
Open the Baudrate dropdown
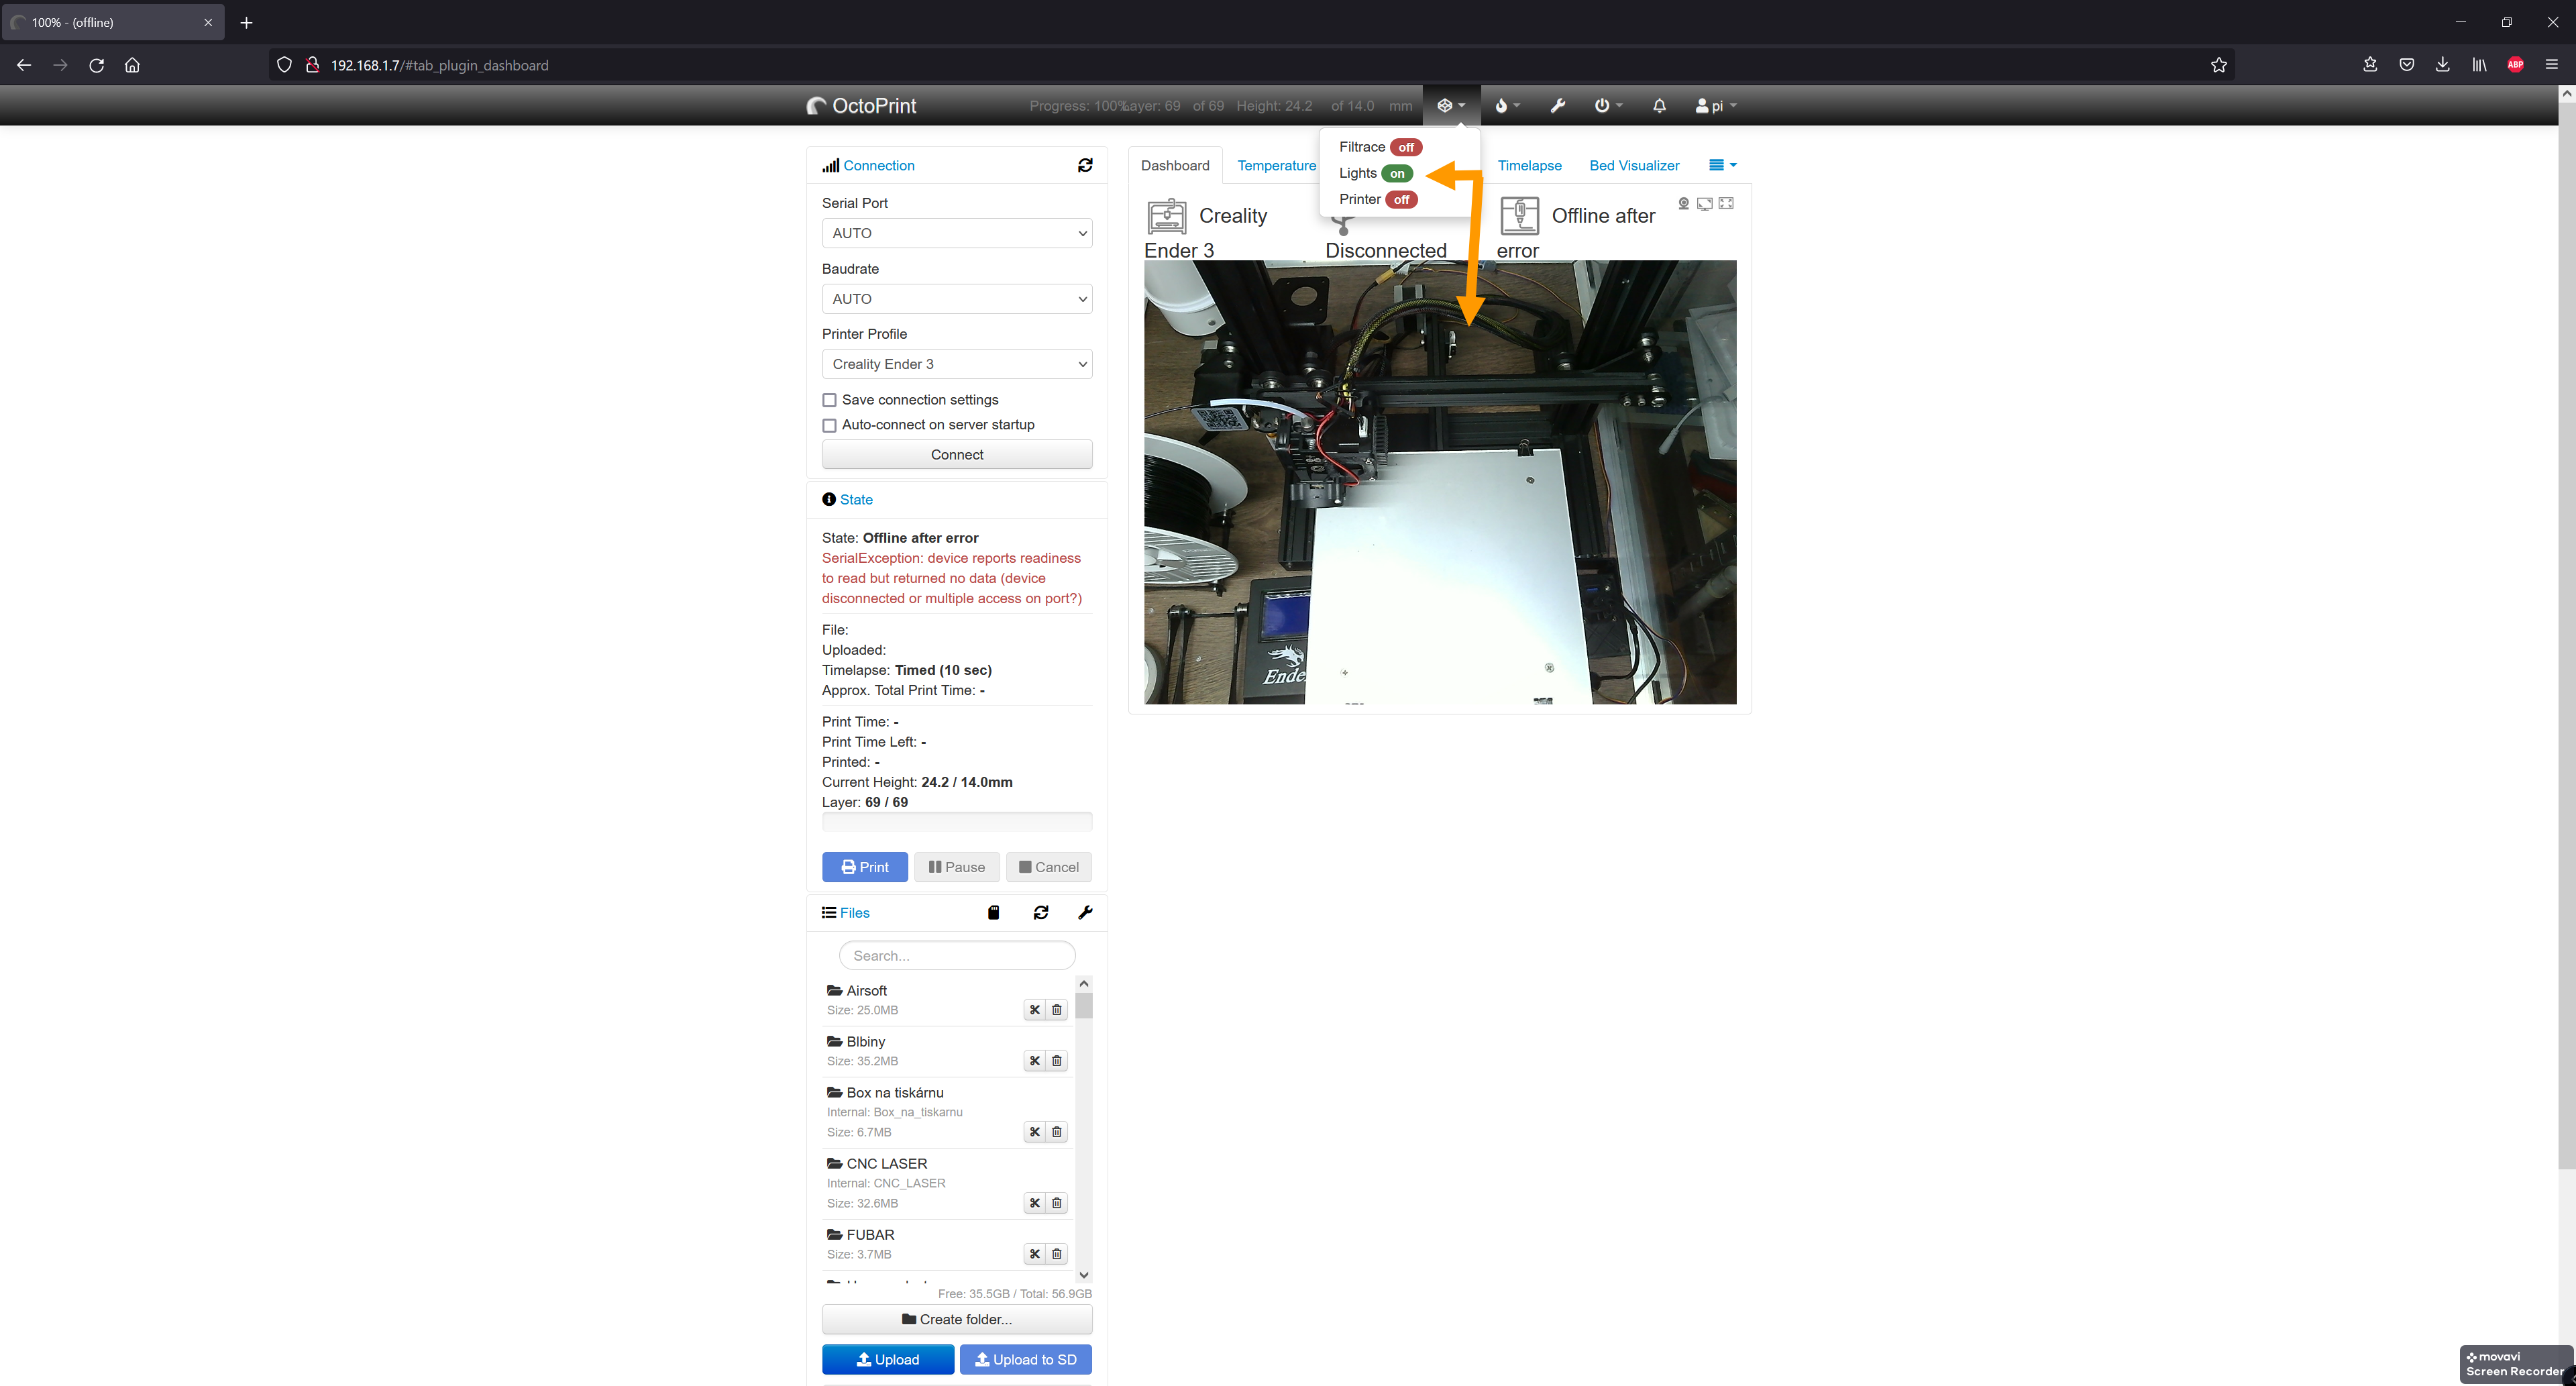[957, 299]
